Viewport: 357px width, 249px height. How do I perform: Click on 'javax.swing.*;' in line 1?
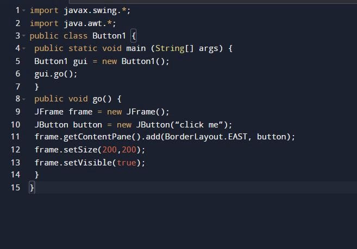[97, 11]
